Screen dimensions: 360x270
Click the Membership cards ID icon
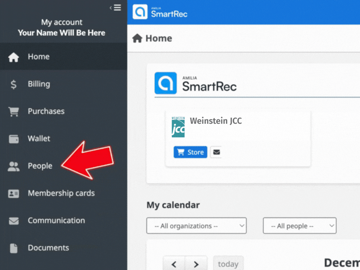[14, 193]
